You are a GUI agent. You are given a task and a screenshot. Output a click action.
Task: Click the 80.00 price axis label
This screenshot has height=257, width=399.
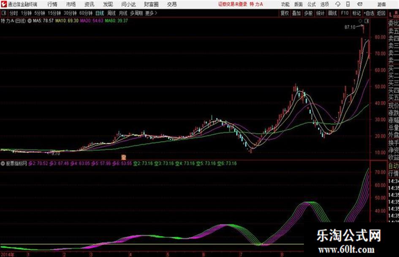pos(380,37)
